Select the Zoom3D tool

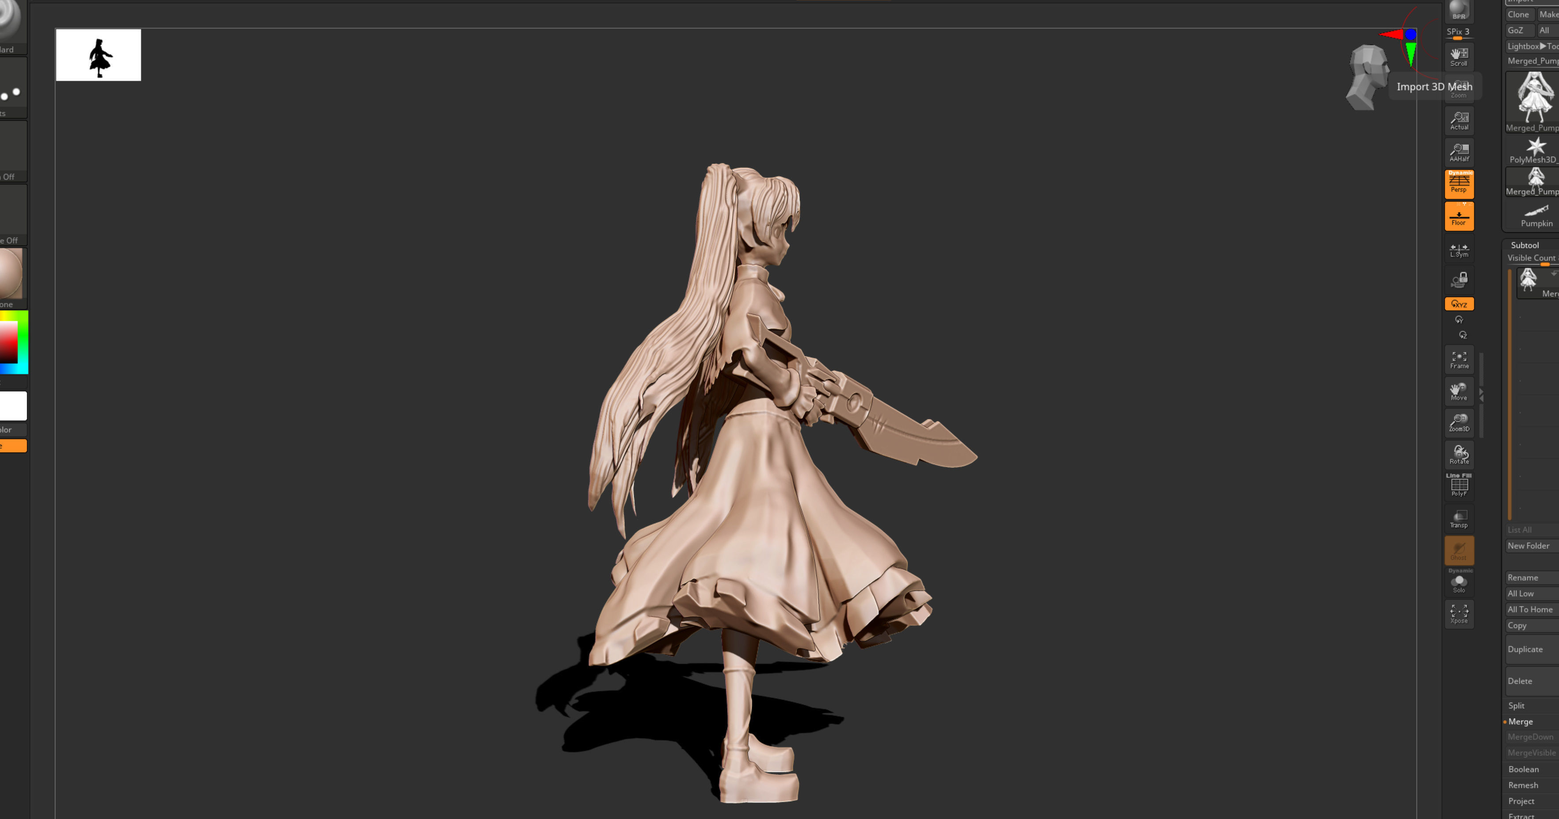(1459, 422)
